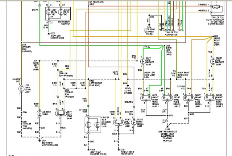This screenshot has width=232, height=156.
Task: Click the Right Turn Ind bulb in cluster
Action: (61, 12)
